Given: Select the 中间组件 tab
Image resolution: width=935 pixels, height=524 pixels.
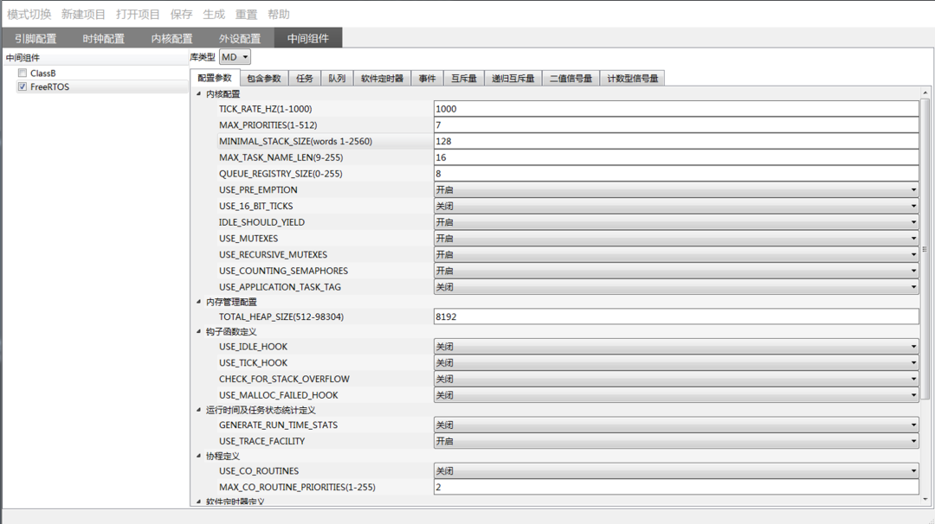Looking at the screenshot, I should (307, 38).
